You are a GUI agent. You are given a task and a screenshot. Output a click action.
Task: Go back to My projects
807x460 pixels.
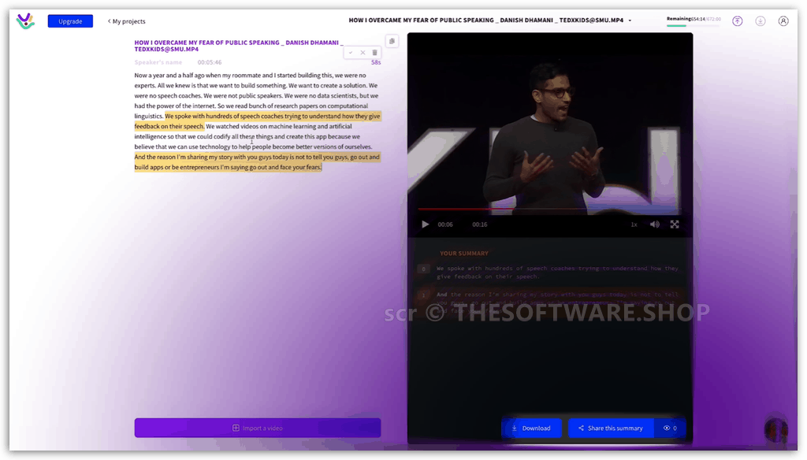(x=127, y=21)
